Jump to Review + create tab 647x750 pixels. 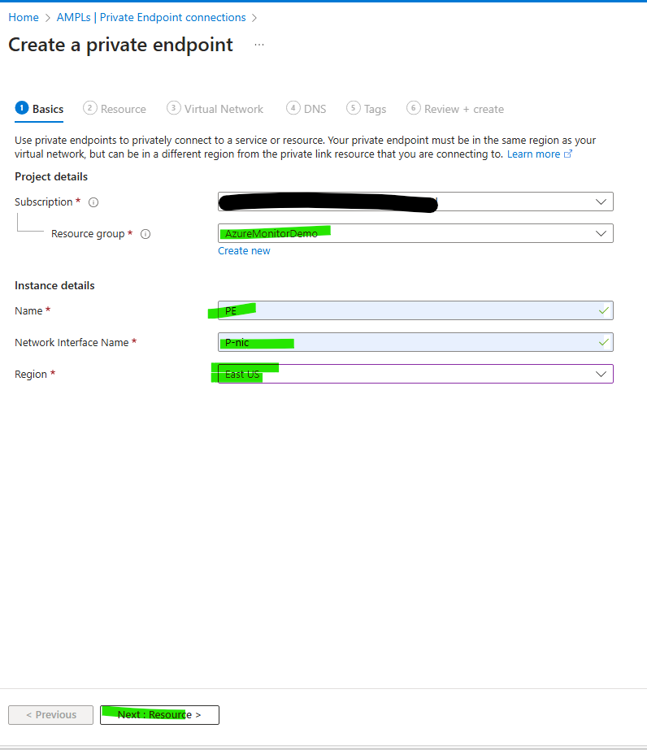(x=455, y=109)
